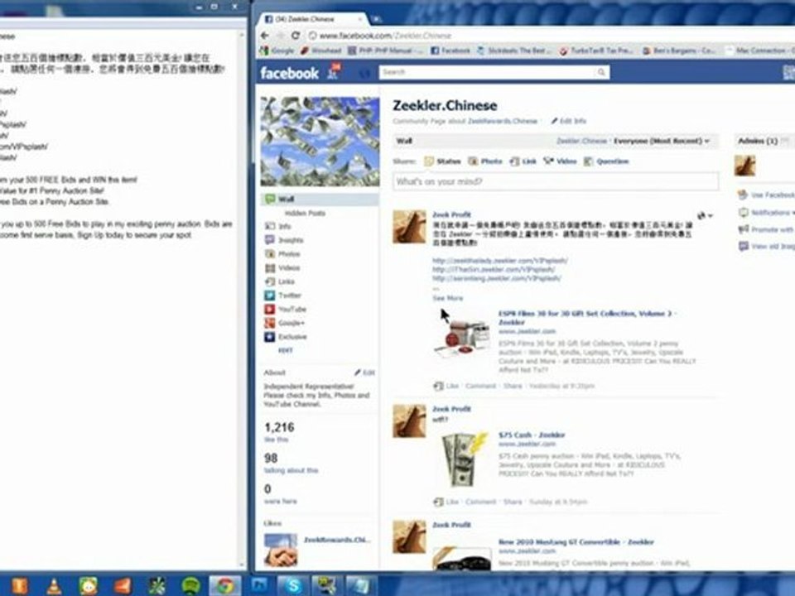Click the ZeekRewards.Chinese community page link
Screen dimensions: 795x596
click(503, 121)
